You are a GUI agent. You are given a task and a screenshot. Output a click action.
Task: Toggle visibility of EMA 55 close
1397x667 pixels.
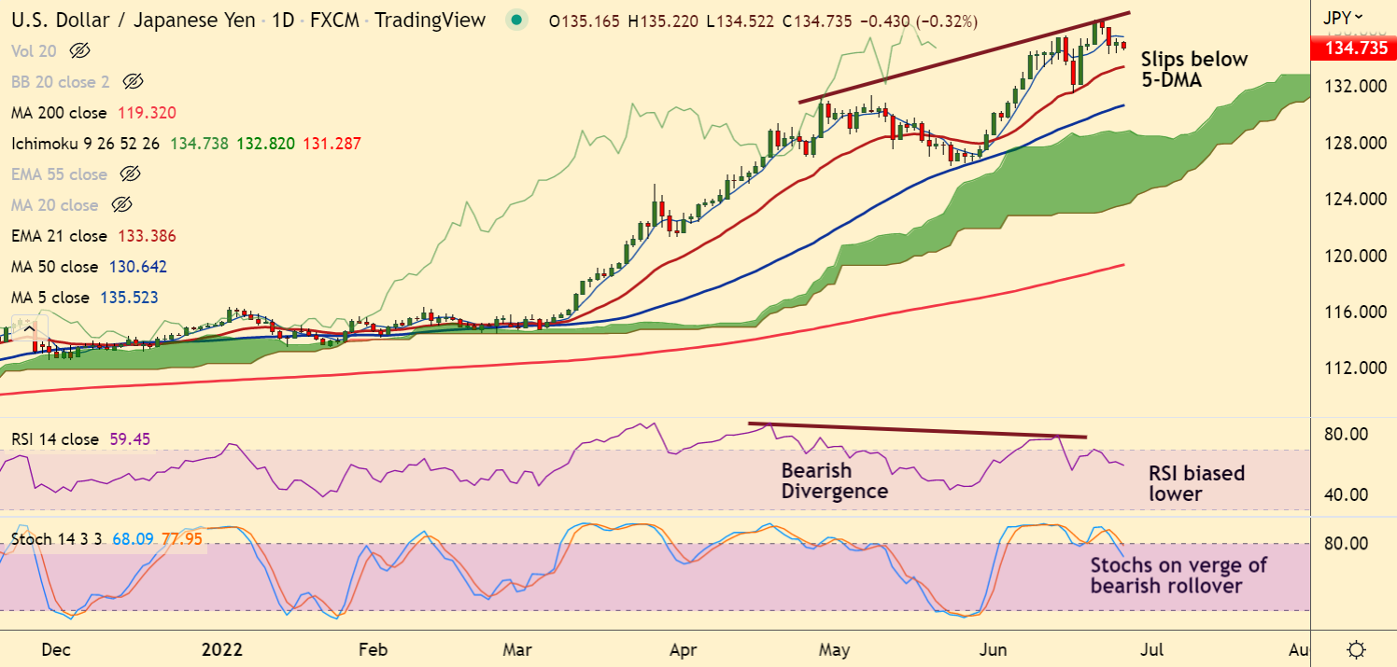click(x=130, y=174)
